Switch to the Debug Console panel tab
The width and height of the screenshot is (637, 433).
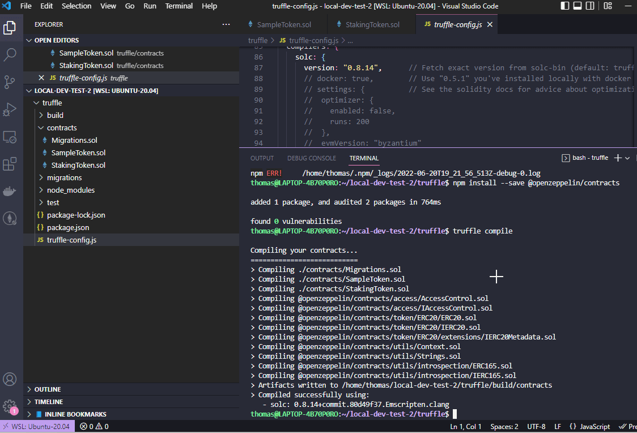click(312, 158)
